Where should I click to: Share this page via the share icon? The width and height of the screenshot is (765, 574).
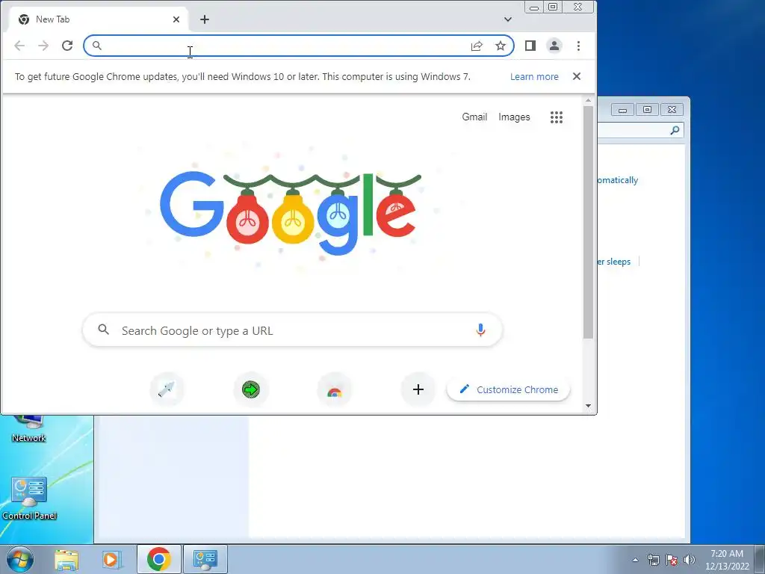coord(477,46)
